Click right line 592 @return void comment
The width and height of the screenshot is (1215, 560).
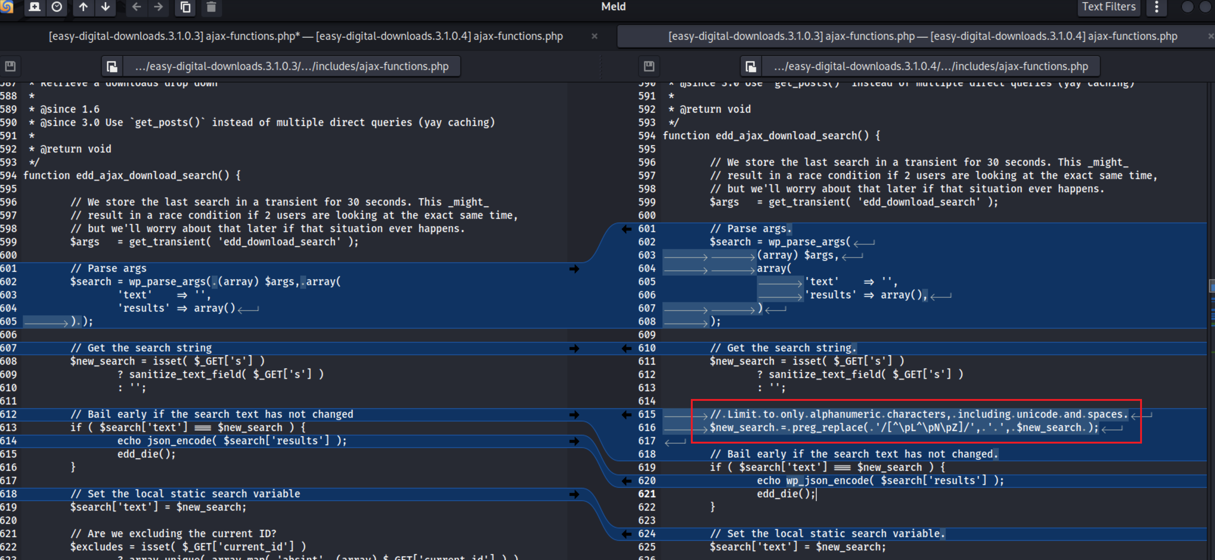click(x=709, y=109)
